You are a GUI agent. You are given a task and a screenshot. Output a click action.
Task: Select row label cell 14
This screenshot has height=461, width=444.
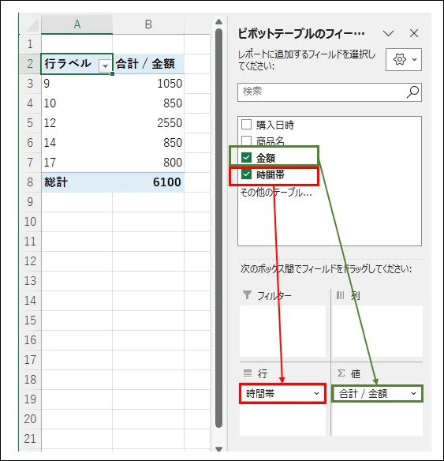pos(77,143)
